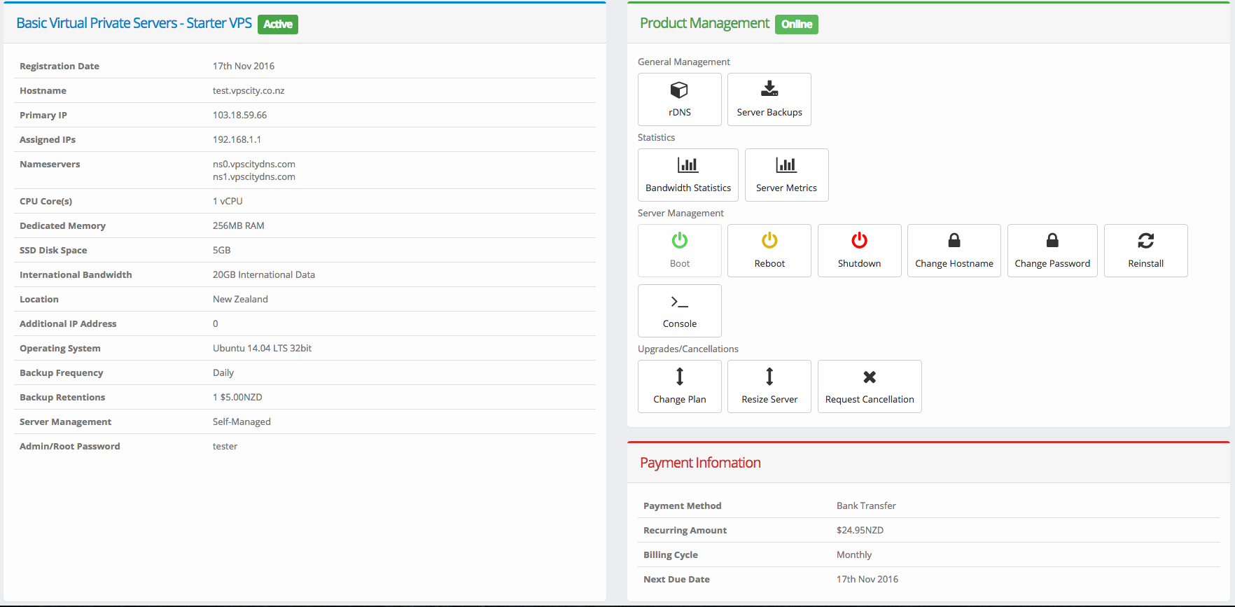Launch the Console terminal icon

click(679, 302)
